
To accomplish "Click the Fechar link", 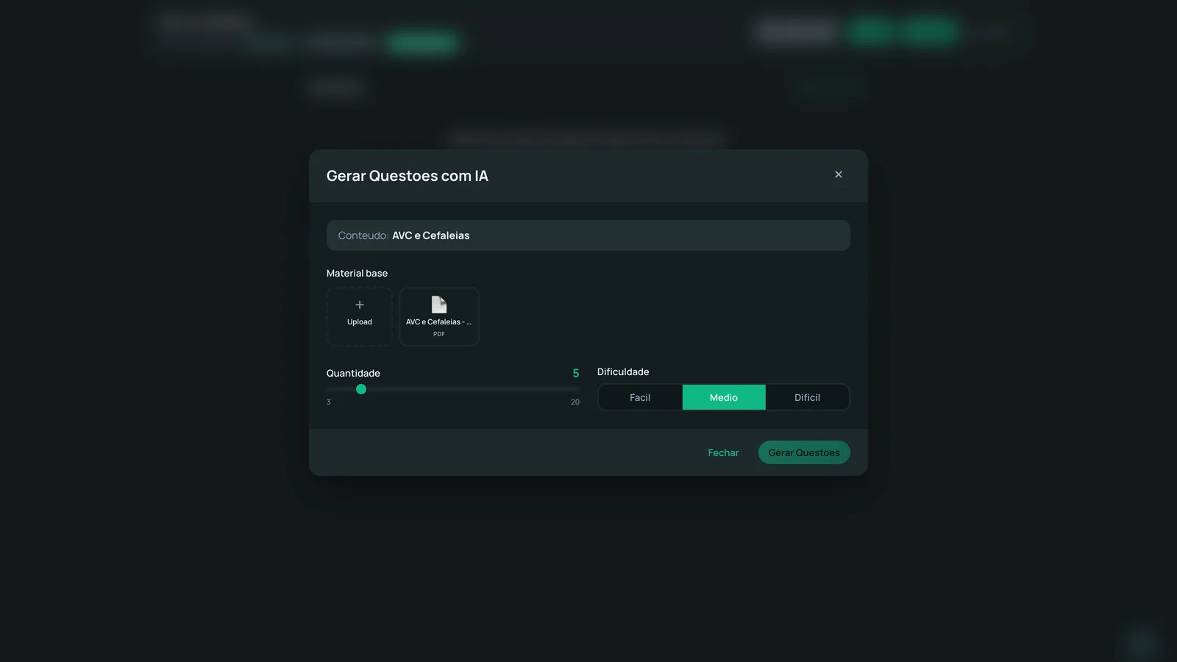I will click(x=723, y=452).
